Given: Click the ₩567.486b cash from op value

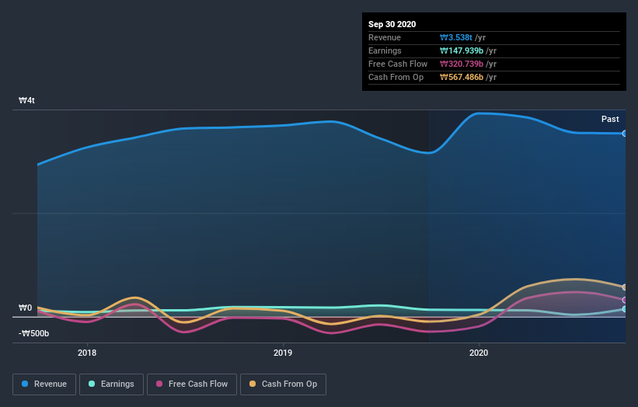Looking at the screenshot, I should (462, 77).
